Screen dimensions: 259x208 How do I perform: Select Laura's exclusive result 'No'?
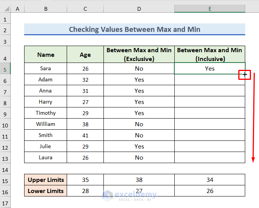(x=139, y=157)
